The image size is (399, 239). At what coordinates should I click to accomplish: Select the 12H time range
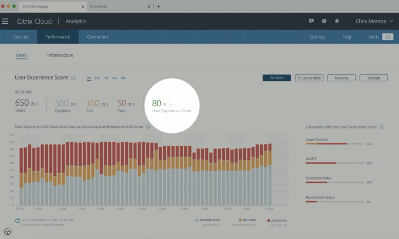[x=97, y=78]
